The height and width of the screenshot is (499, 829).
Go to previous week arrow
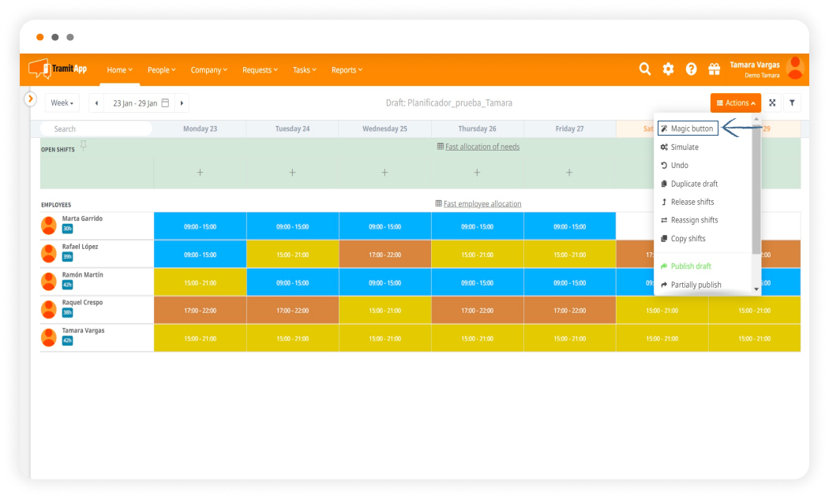pyautogui.click(x=96, y=103)
